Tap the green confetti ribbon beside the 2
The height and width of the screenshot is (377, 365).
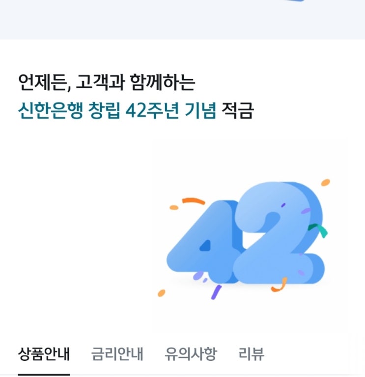[x=318, y=230]
